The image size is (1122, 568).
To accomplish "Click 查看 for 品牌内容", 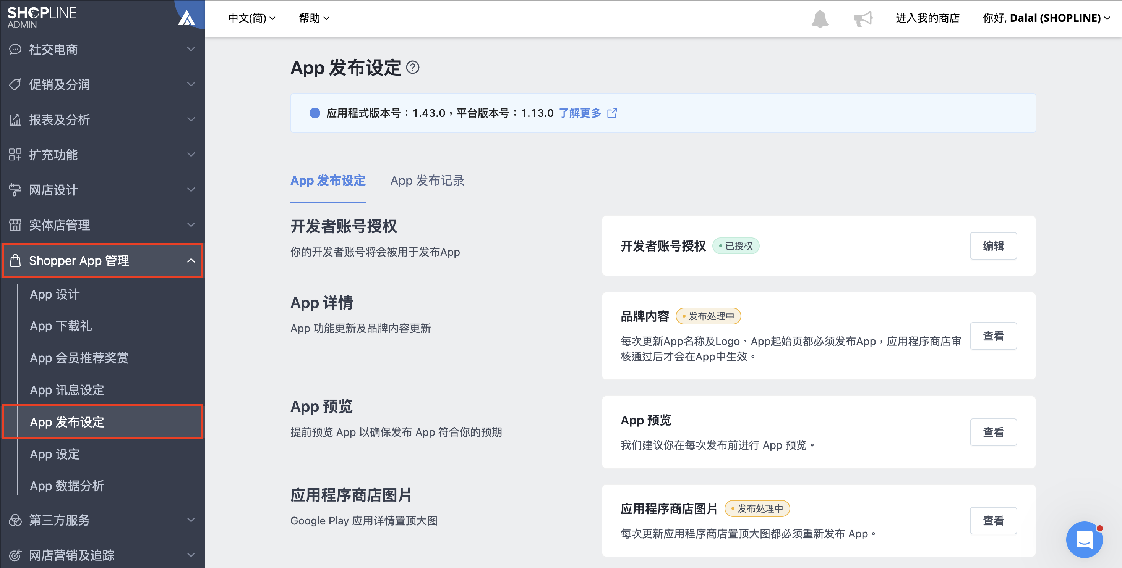I will point(993,336).
